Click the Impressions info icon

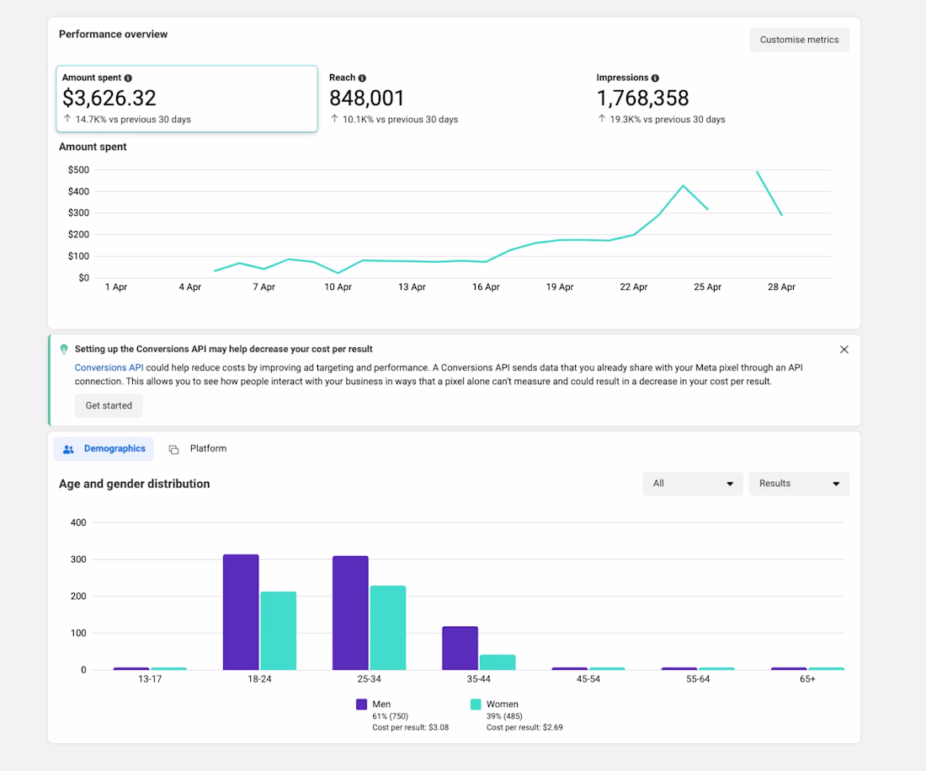pyautogui.click(x=655, y=78)
